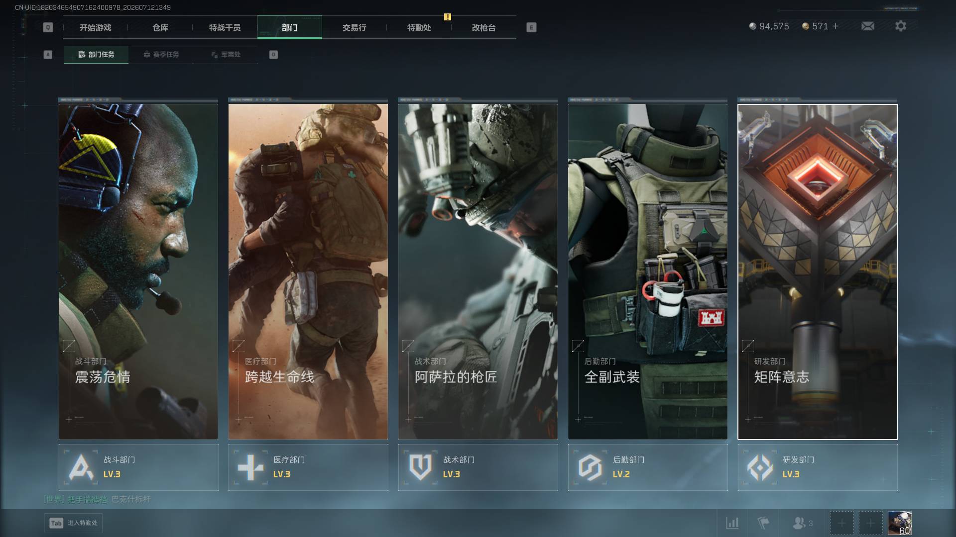Click the 后勤部门 LV.2 panel
The height and width of the screenshot is (537, 956).
coord(648,467)
